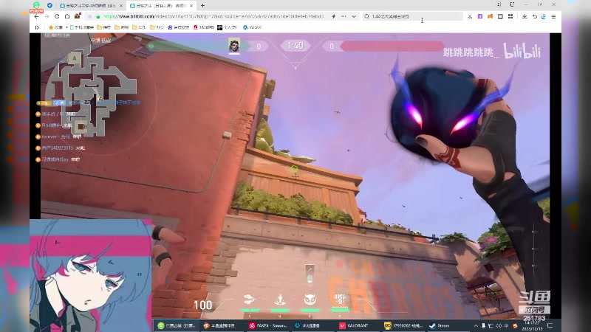Open the mobile favorites bookmark
Viewport: 591px width, 332px height.
click(82, 27)
